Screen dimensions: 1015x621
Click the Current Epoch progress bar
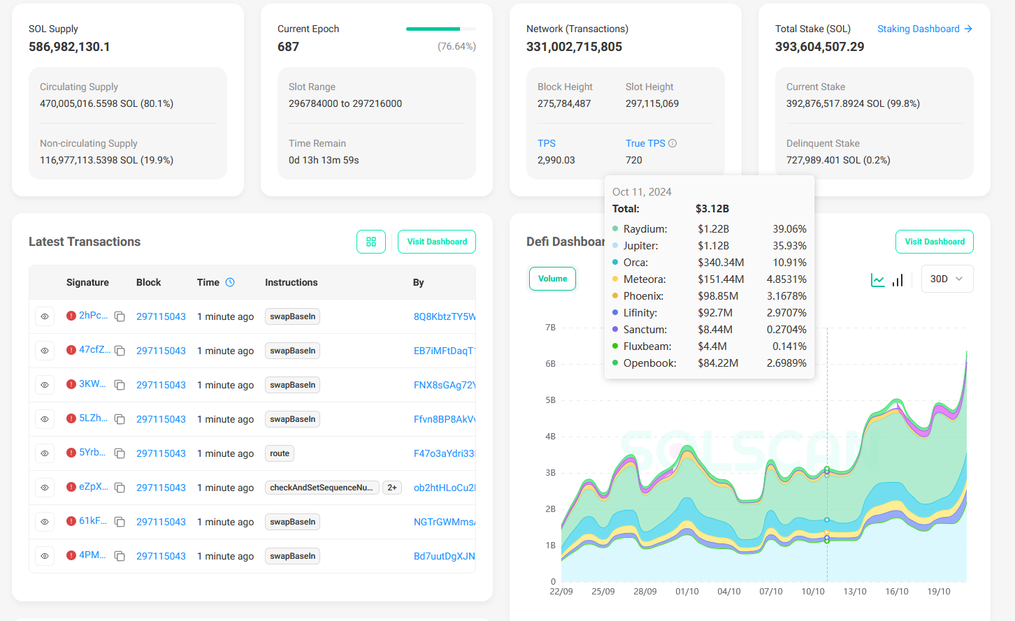tap(441, 29)
